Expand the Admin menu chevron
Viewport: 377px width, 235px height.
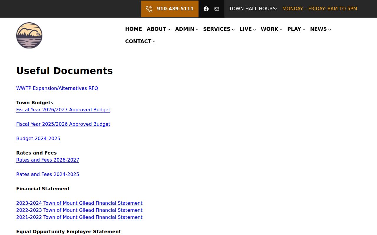pyautogui.click(x=197, y=29)
